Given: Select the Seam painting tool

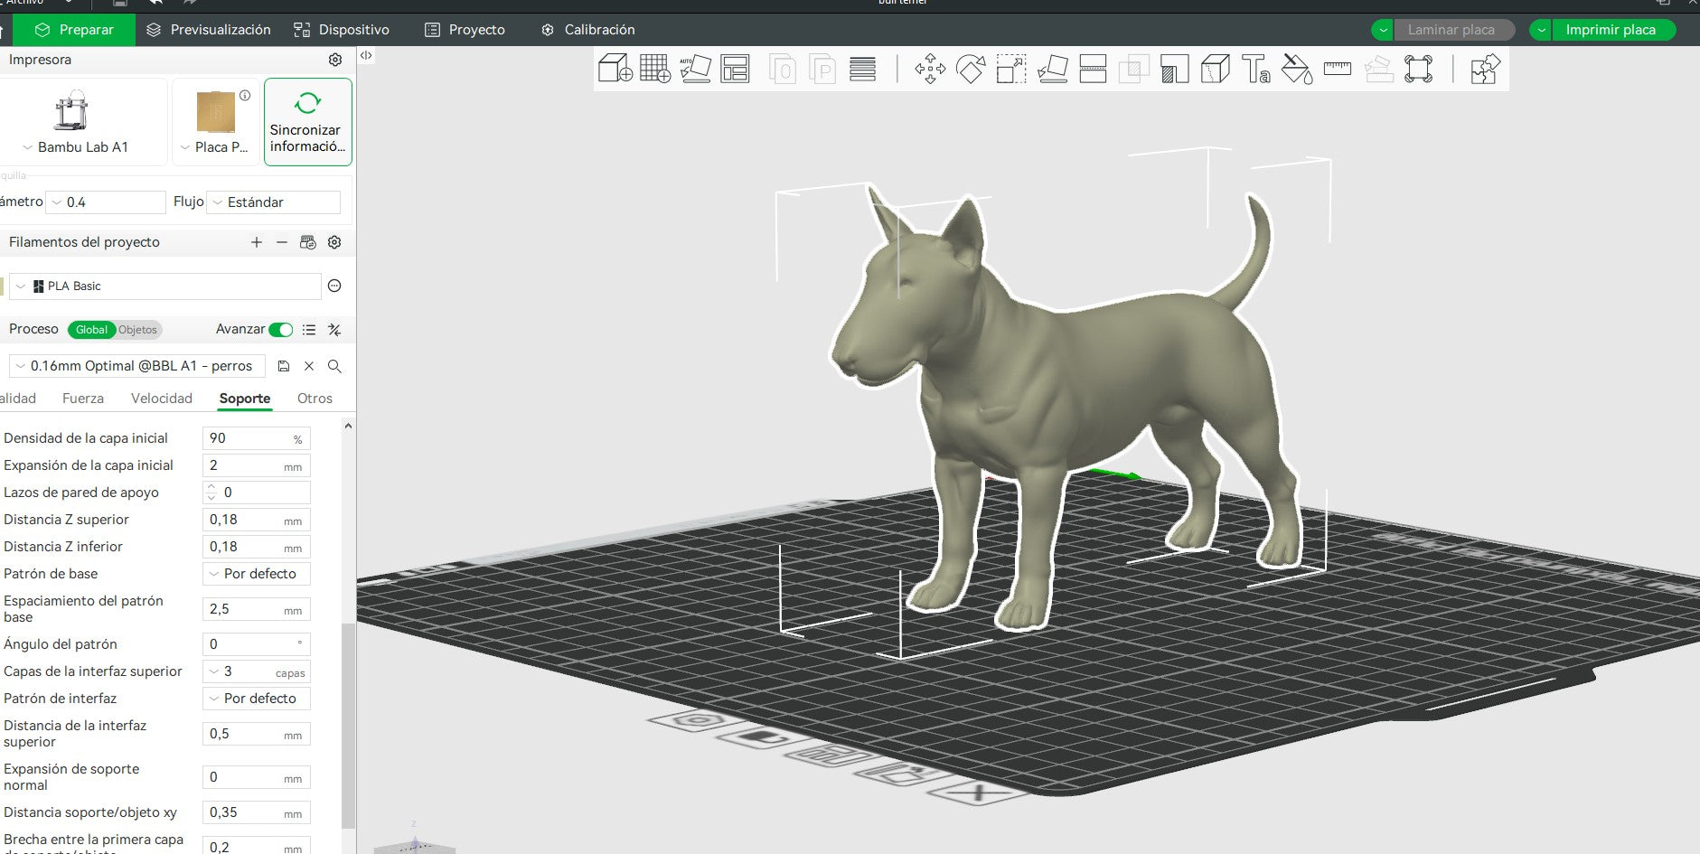Looking at the screenshot, I should [x=1216, y=69].
